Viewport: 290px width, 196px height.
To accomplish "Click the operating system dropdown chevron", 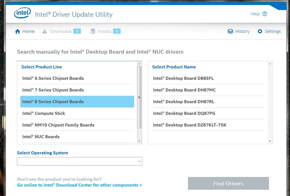I will click(x=139, y=161).
